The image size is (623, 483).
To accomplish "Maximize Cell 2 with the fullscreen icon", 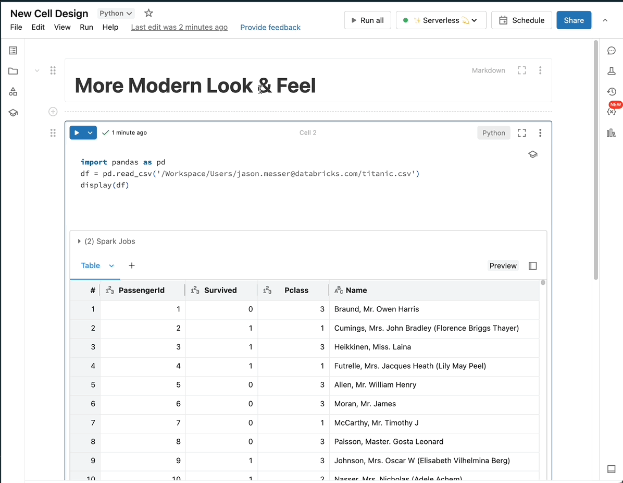I will 521,133.
